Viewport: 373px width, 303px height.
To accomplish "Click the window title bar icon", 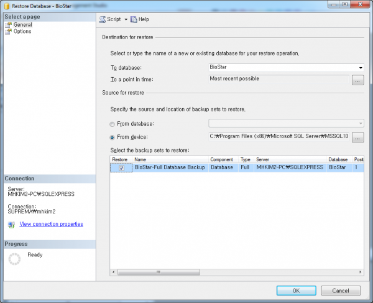I will (x=7, y=6).
